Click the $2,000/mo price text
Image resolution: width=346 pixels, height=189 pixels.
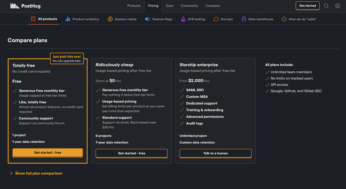click(x=199, y=81)
